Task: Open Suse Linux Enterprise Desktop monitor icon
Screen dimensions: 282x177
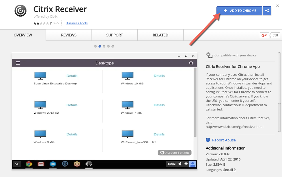Action: [x=40, y=76]
